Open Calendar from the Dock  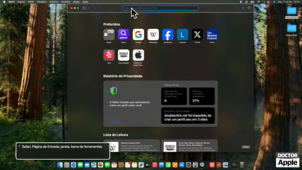click(114, 165)
